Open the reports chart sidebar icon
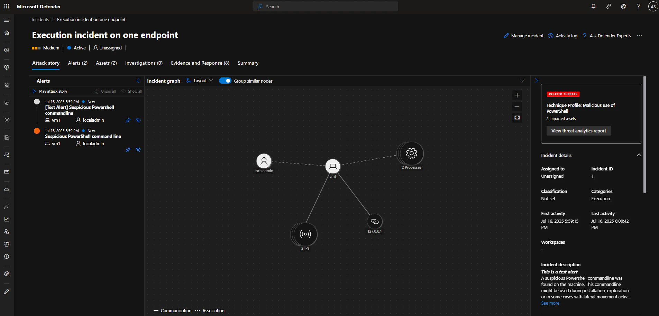 [x=7, y=219]
